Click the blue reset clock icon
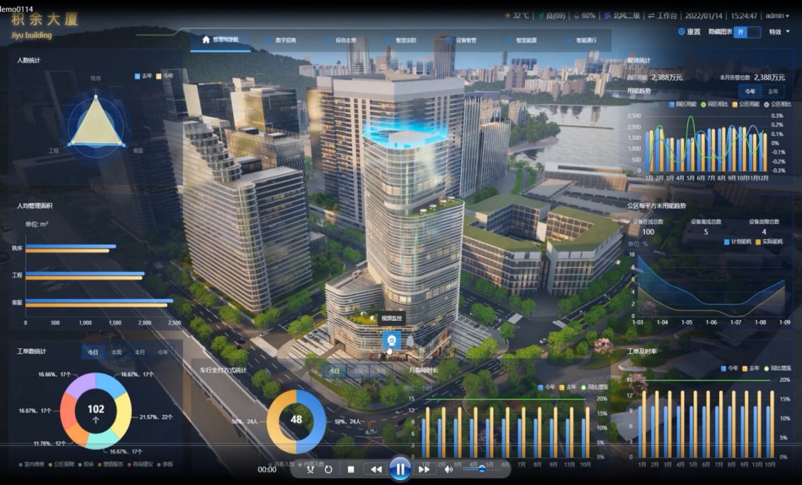The height and width of the screenshot is (485, 802). point(681,32)
